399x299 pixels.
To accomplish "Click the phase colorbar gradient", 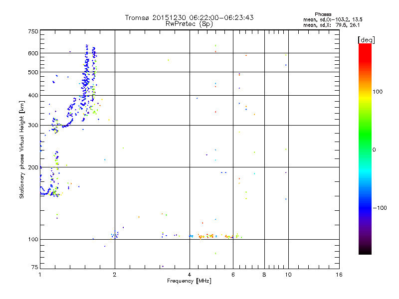I will click(x=365, y=149).
